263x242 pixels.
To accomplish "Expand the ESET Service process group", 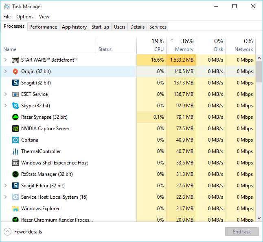I will point(6,94).
